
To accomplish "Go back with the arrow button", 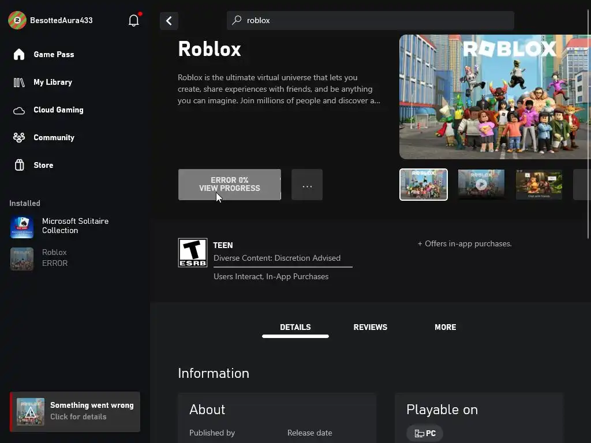I will [x=169, y=21].
